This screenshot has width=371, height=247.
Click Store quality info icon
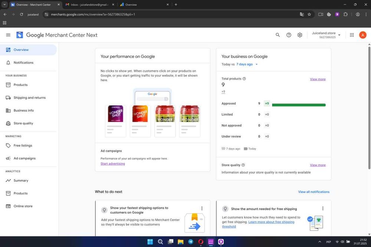pos(243,165)
